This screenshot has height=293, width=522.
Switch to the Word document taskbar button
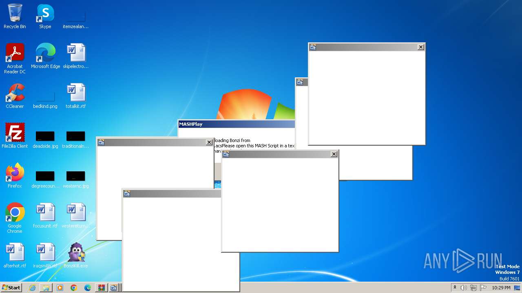point(114,288)
